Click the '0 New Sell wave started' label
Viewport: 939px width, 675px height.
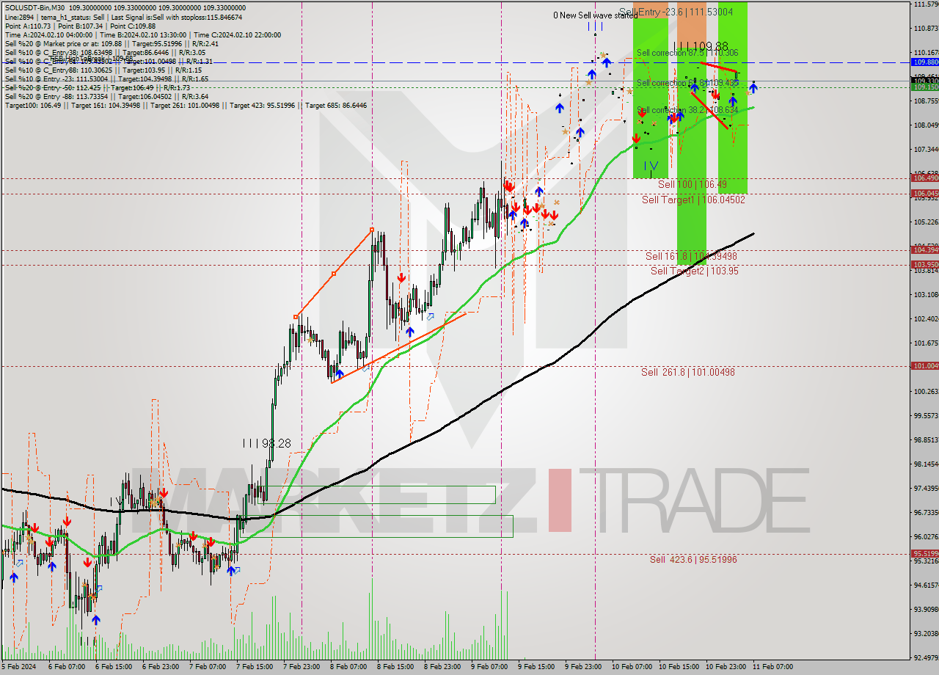click(595, 15)
